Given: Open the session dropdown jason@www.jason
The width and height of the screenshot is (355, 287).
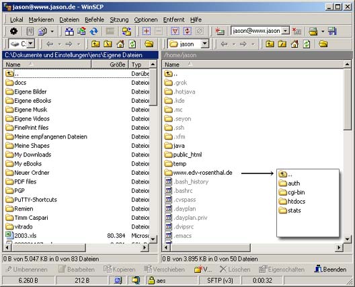Looking at the screenshot, I should coord(286,31).
